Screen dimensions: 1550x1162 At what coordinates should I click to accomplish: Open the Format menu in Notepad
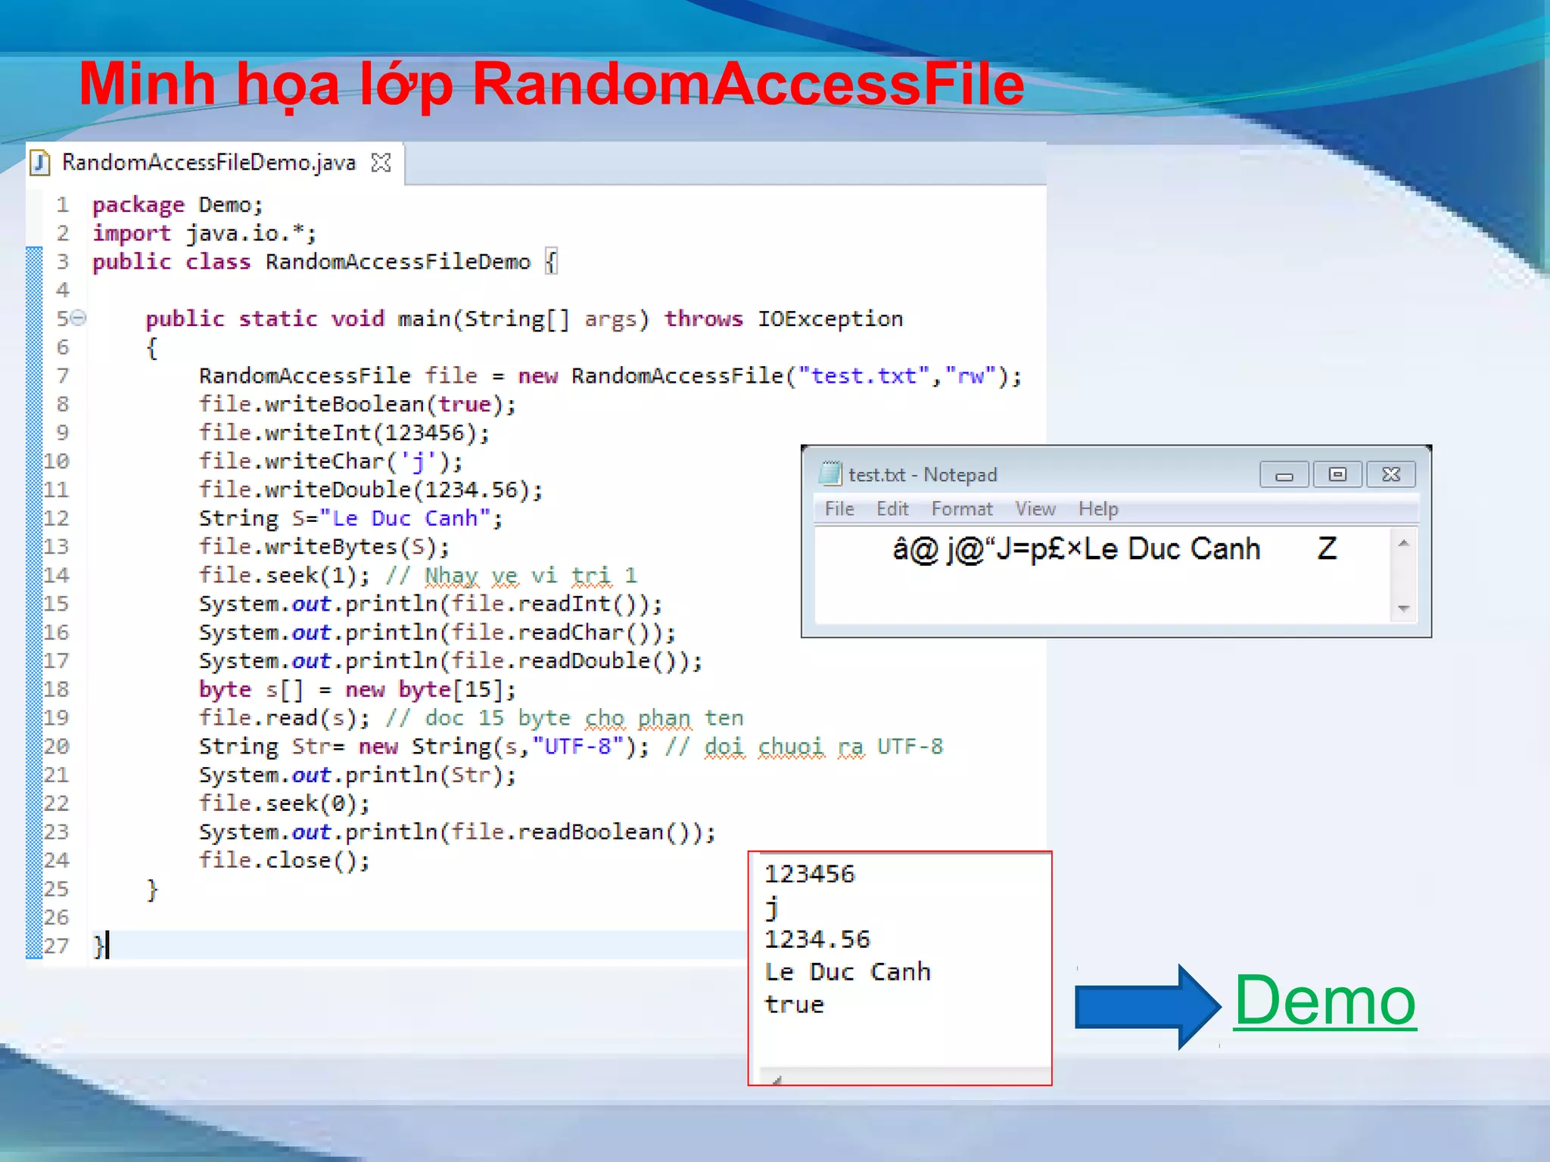[x=962, y=509]
